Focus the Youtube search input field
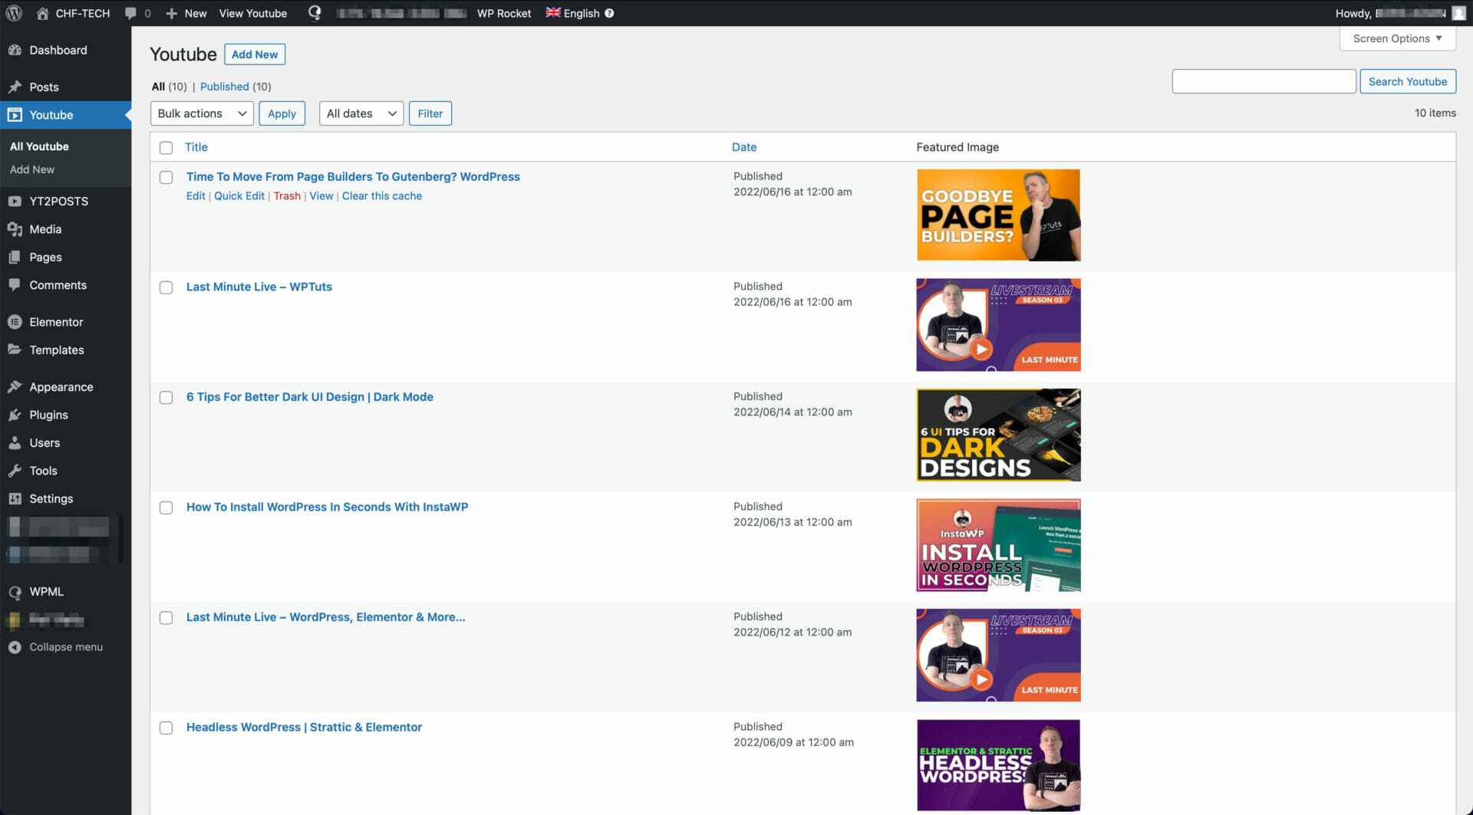1473x815 pixels. coord(1264,81)
